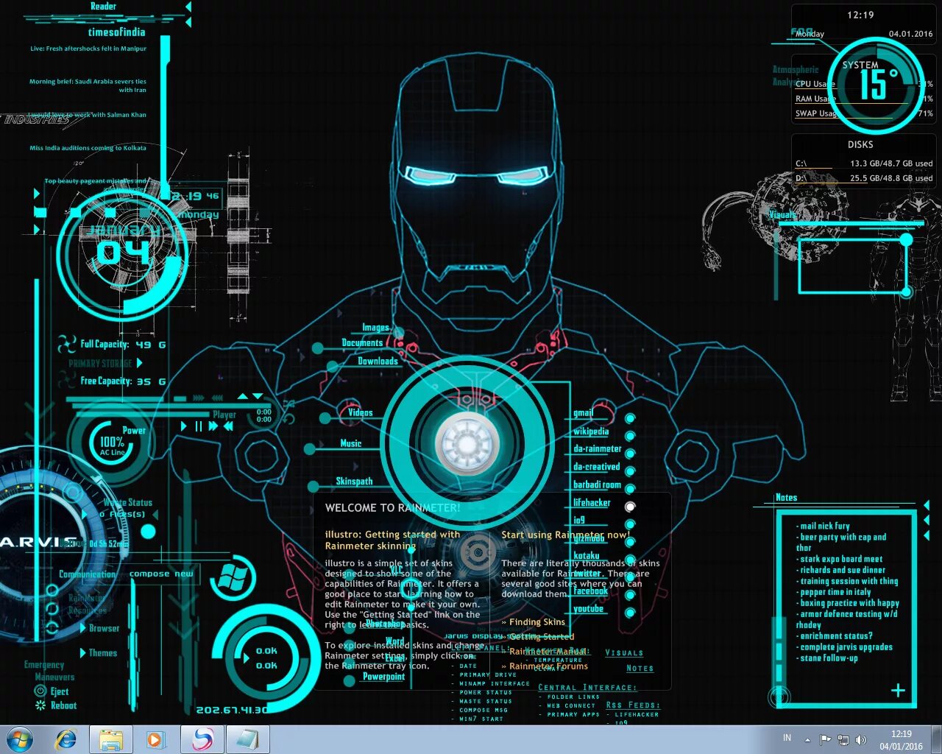
Task: Open the Videos folder link
Action: click(x=360, y=412)
